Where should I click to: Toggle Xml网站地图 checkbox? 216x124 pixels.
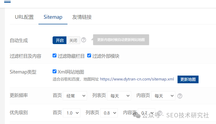pos(55,71)
